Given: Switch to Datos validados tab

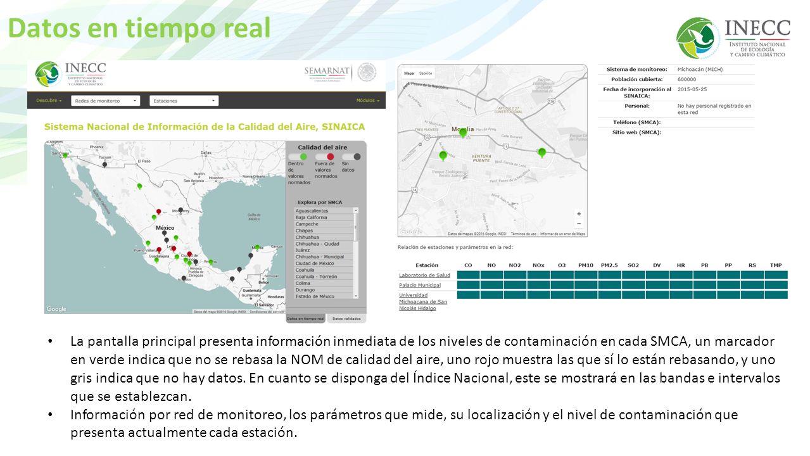Looking at the screenshot, I should tap(346, 319).
